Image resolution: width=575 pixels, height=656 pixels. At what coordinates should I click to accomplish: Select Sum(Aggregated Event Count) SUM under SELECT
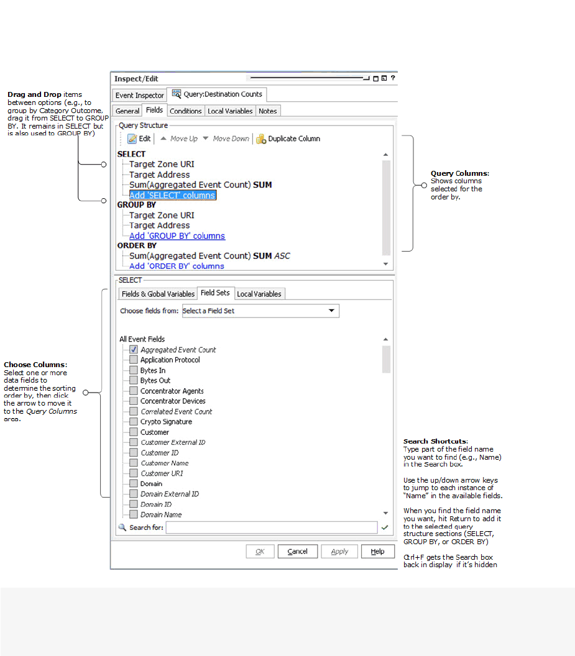[201, 185]
